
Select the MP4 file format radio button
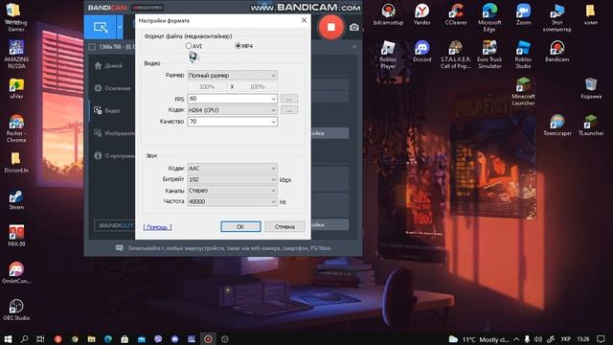pyautogui.click(x=238, y=46)
